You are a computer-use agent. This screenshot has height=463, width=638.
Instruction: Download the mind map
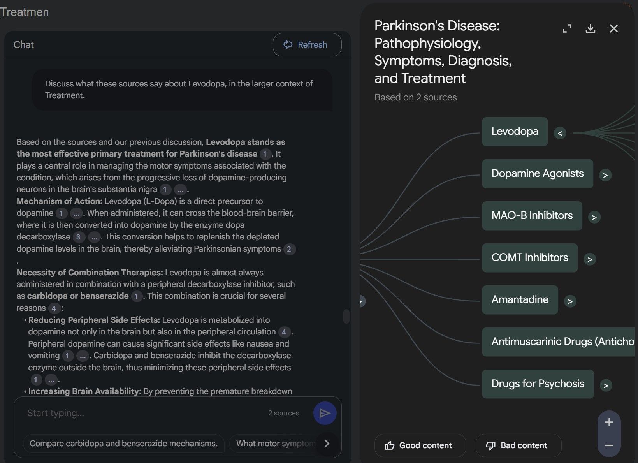tap(590, 28)
